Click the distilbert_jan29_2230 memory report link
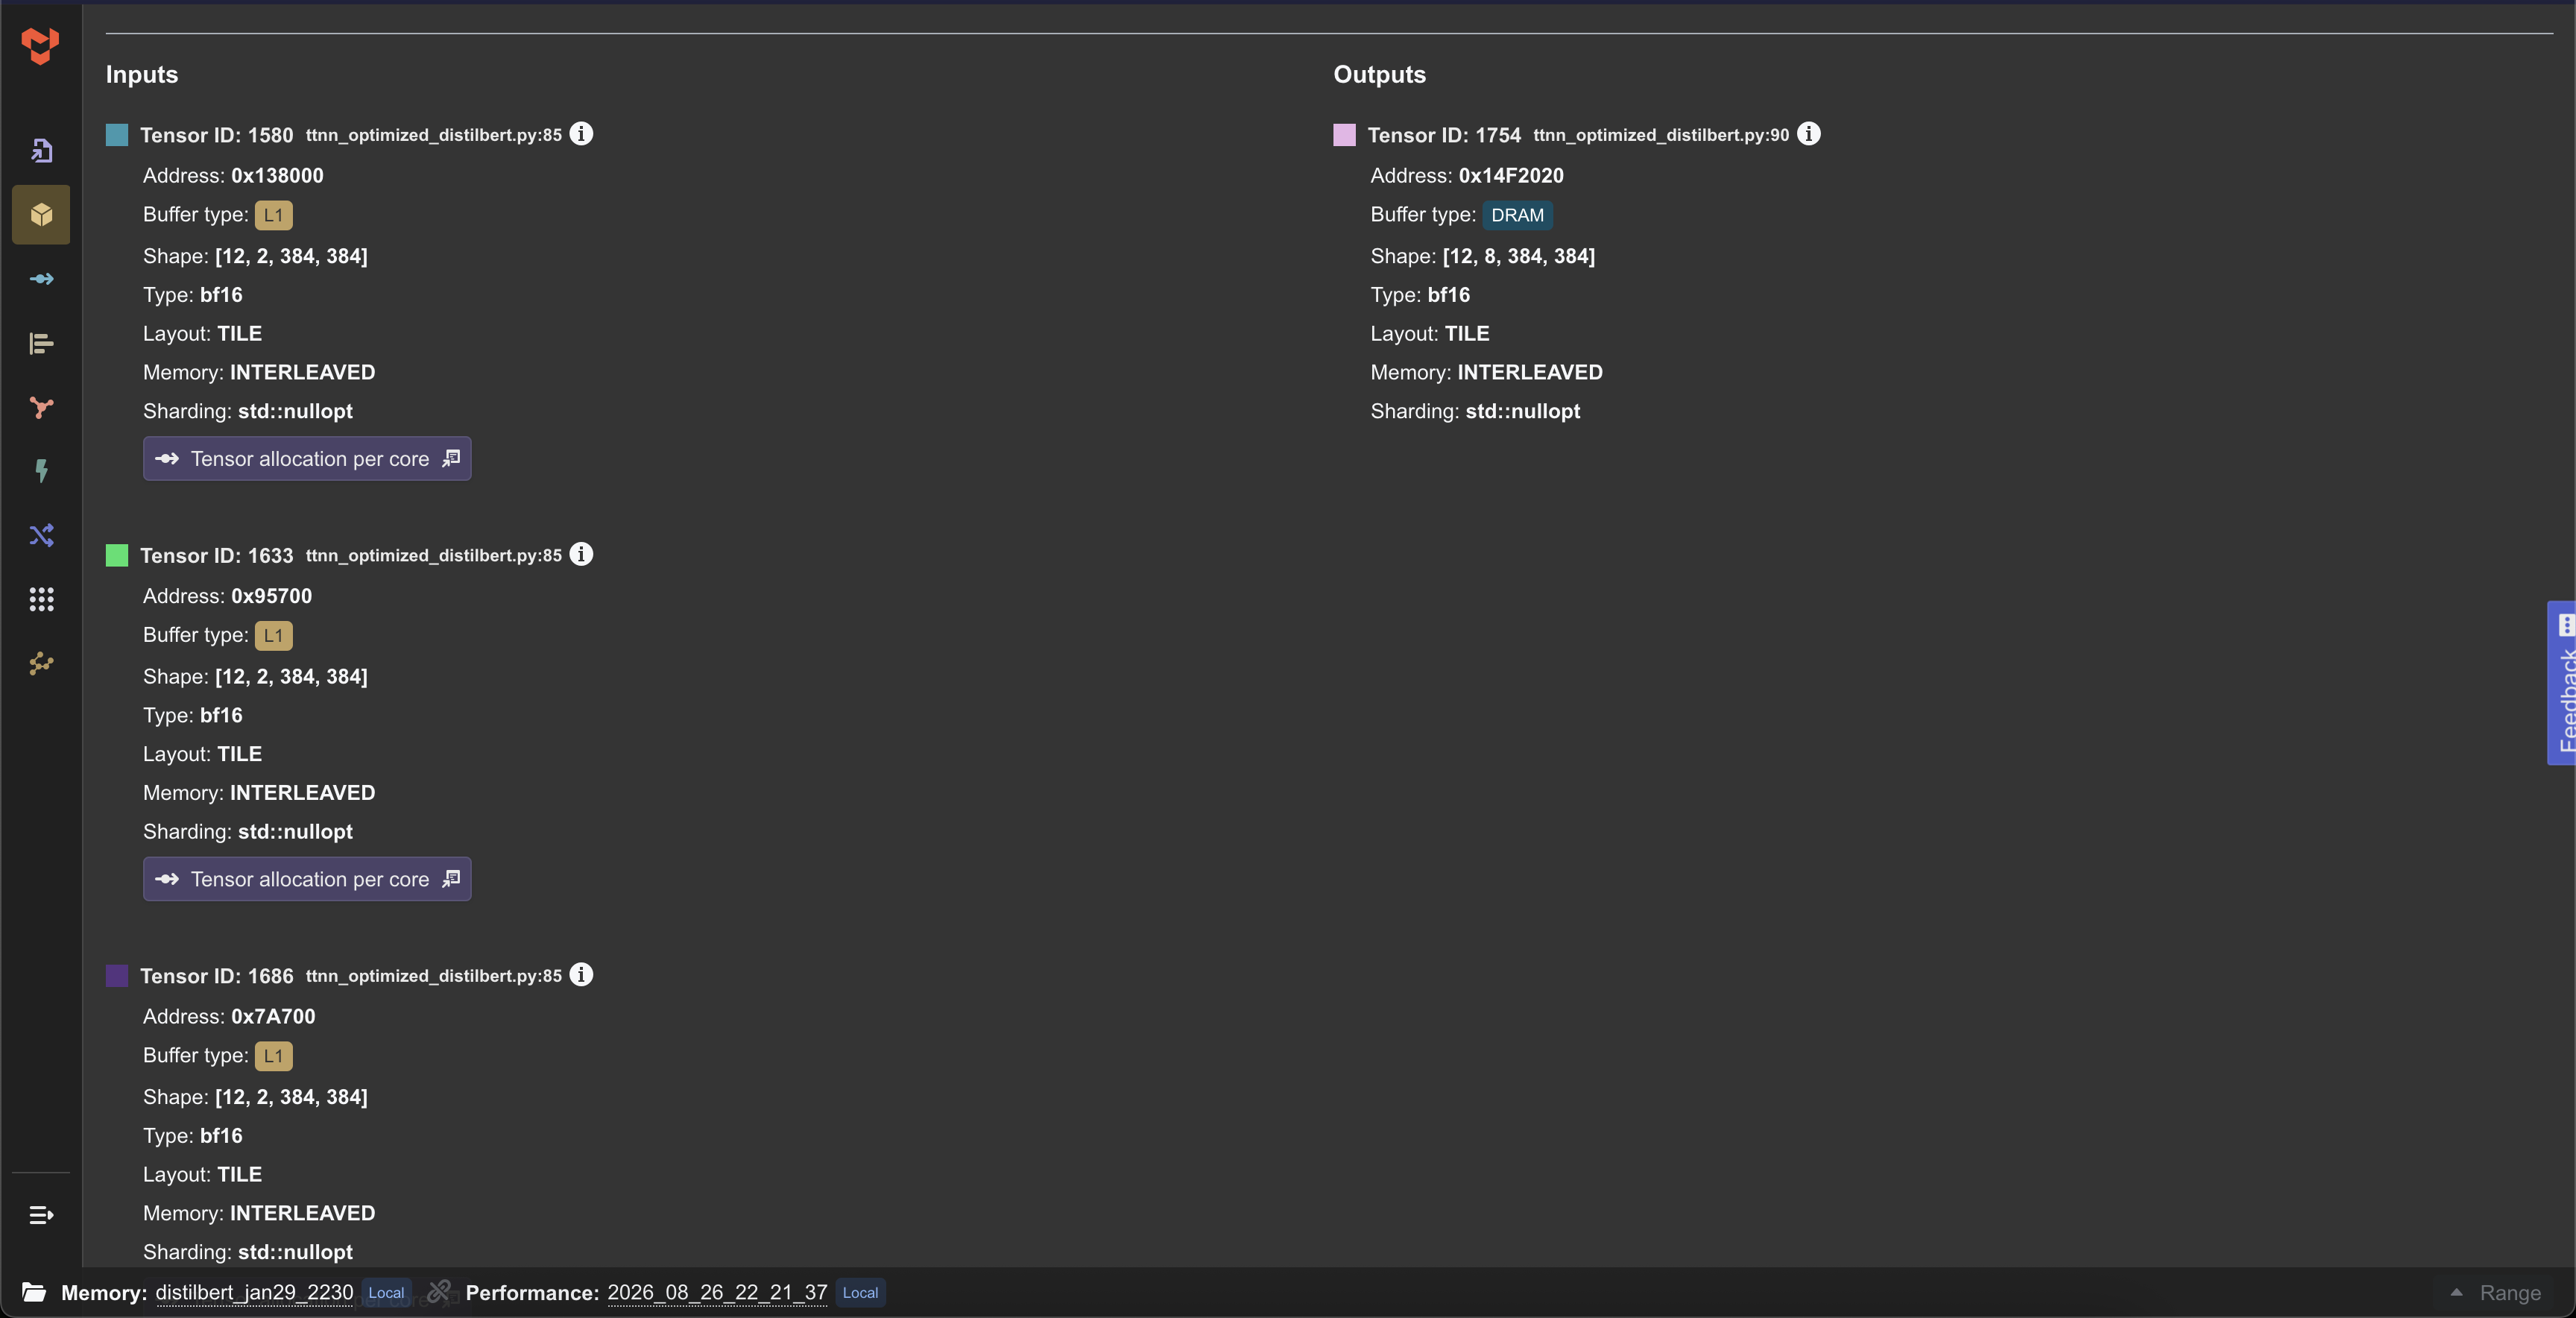The image size is (2576, 1318). click(x=254, y=1292)
